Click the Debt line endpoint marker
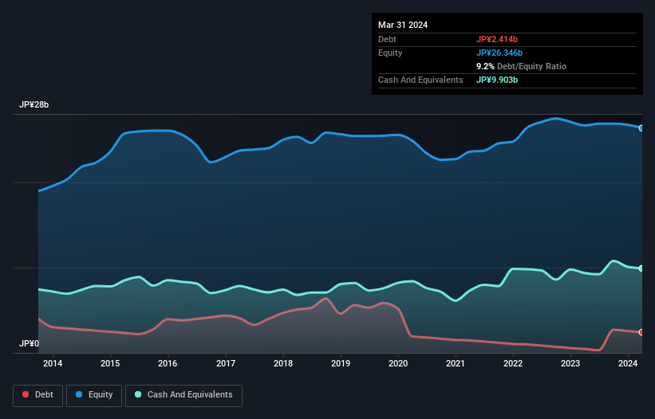The image size is (655, 419). click(641, 332)
